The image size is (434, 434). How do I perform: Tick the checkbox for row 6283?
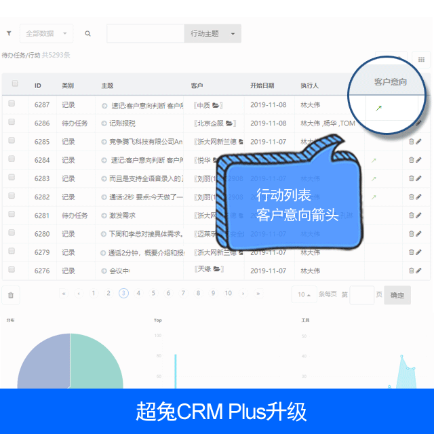pos(12,177)
